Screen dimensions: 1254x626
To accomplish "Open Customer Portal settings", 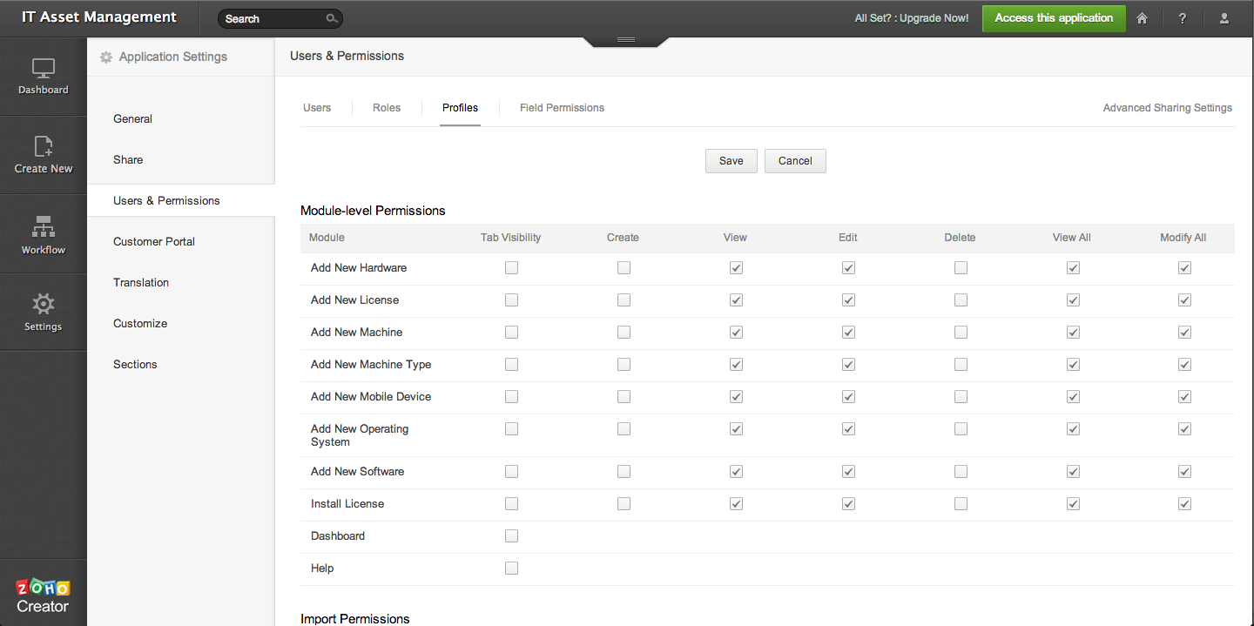I will click(x=154, y=242).
